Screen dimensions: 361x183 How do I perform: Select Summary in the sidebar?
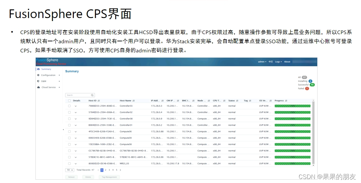pos(46,69)
